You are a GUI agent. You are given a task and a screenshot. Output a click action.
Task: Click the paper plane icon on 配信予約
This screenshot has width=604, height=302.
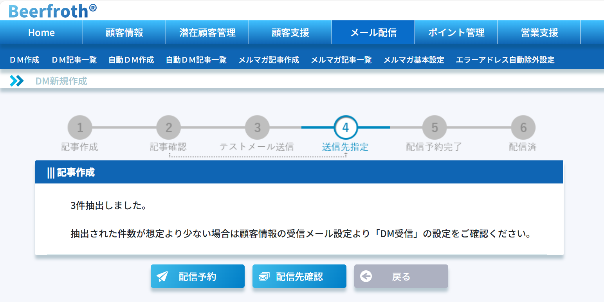pyautogui.click(x=162, y=277)
